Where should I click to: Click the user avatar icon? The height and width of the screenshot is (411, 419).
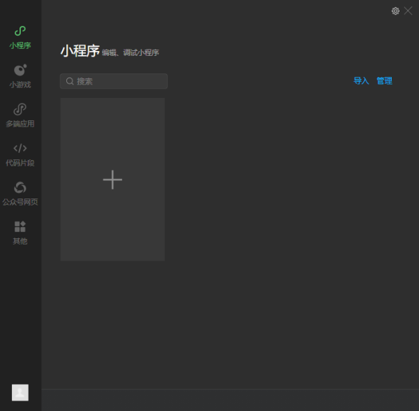pyautogui.click(x=20, y=393)
